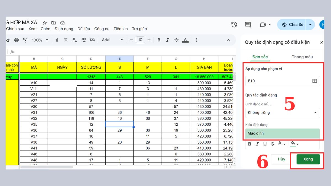Toggle strikethrough in the main toolbar
The height and width of the screenshot is (186, 331).
point(177,40)
